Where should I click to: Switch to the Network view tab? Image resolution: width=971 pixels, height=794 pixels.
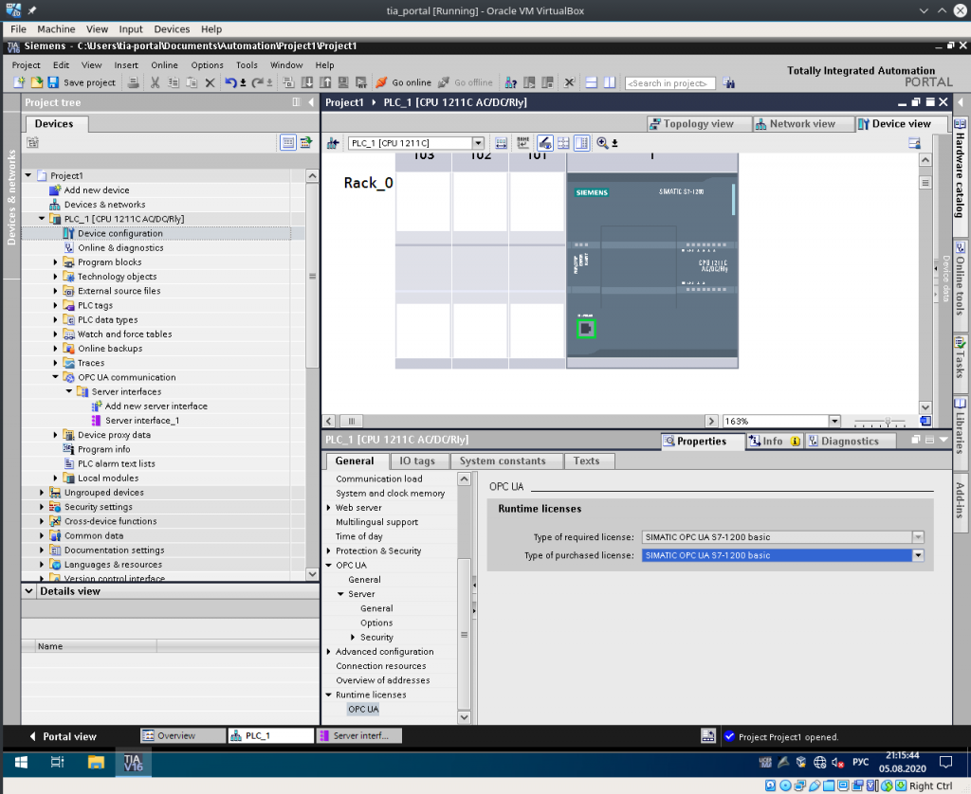(802, 124)
